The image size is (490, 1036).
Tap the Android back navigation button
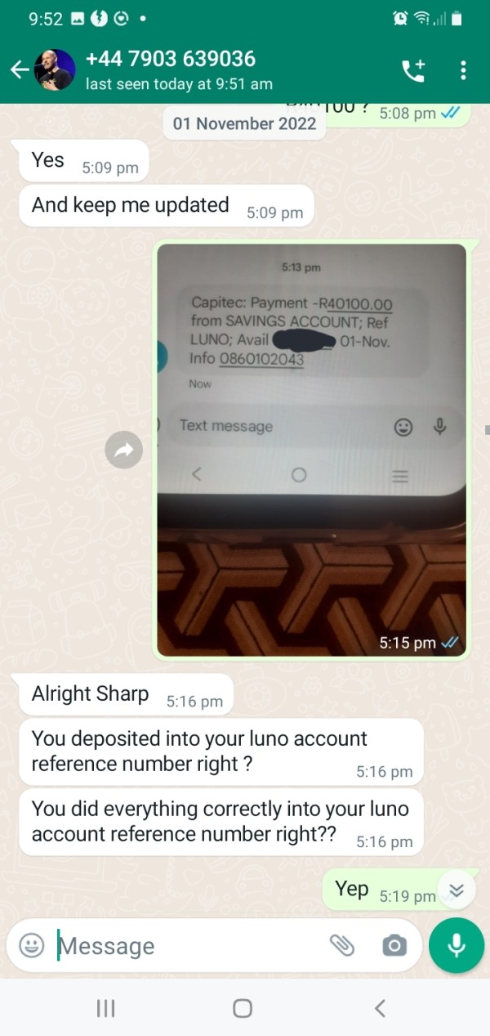point(380,1008)
